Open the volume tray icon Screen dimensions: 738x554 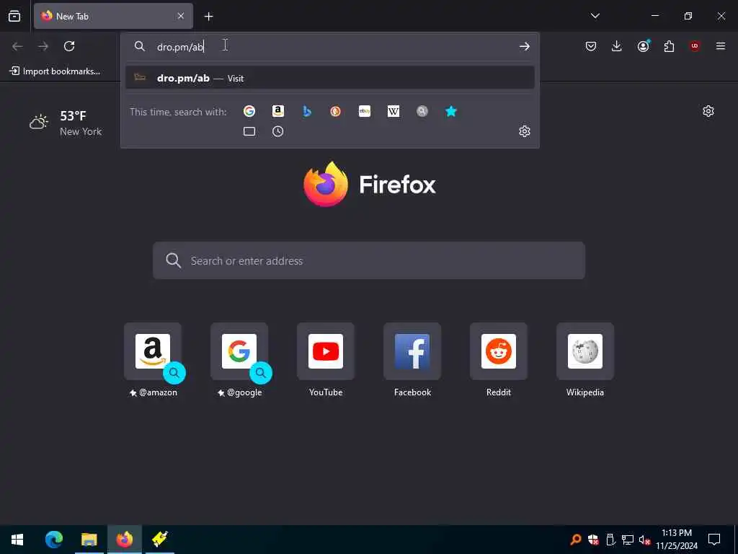click(644, 540)
